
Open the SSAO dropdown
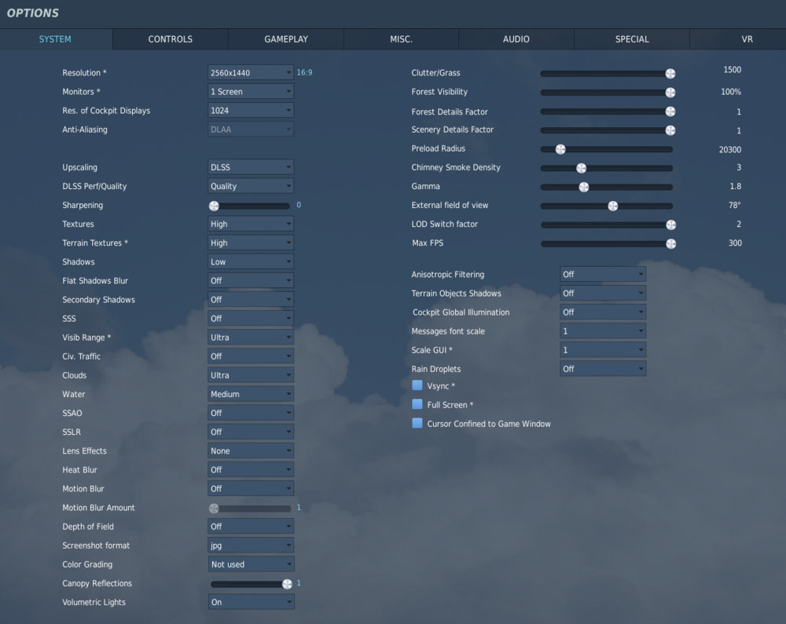coord(251,413)
